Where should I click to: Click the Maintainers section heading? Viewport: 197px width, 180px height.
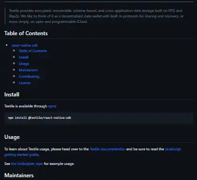click(x=19, y=175)
